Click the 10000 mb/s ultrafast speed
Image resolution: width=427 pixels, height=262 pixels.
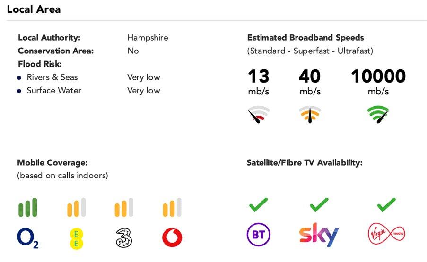[378, 76]
